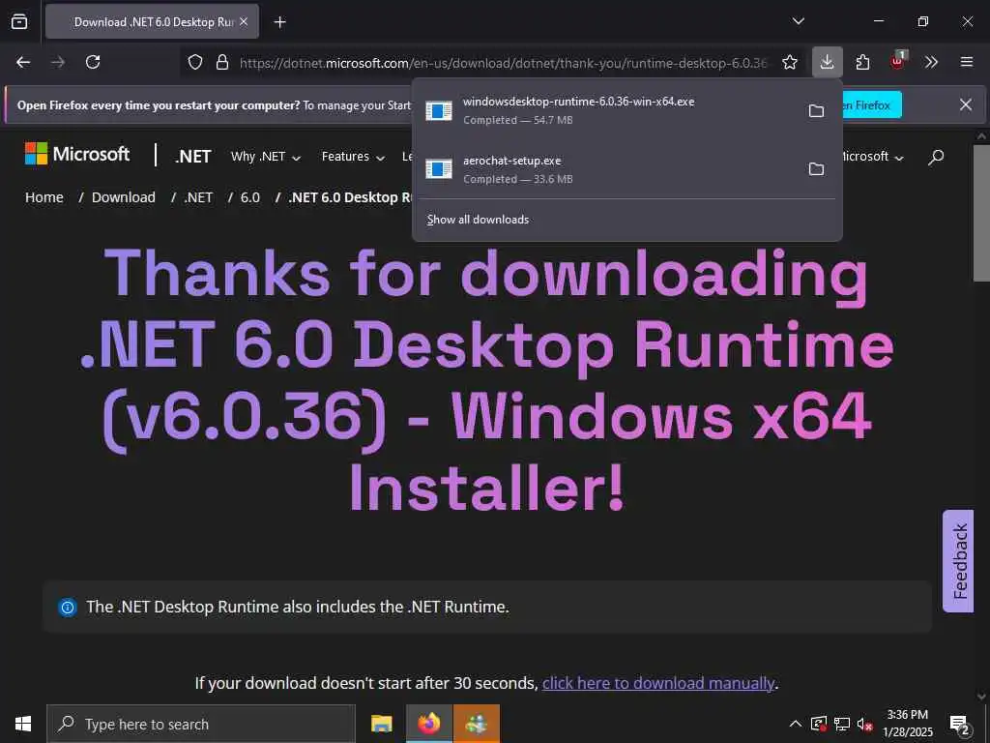Click the forward navigation arrow
This screenshot has width=990, height=743.
[x=58, y=62]
